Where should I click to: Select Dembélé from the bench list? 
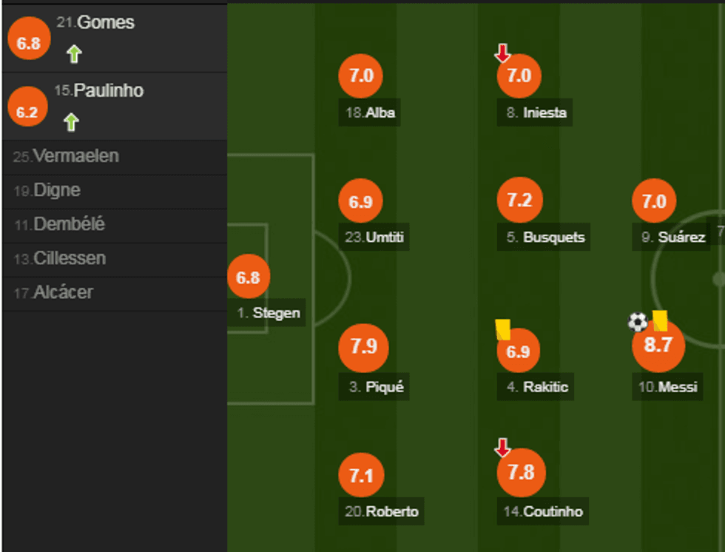(x=60, y=225)
